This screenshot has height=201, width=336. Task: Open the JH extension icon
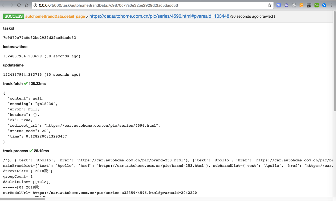point(278,5)
